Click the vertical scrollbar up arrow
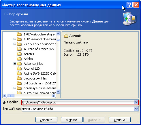The image size is (141, 125). pos(58,34)
